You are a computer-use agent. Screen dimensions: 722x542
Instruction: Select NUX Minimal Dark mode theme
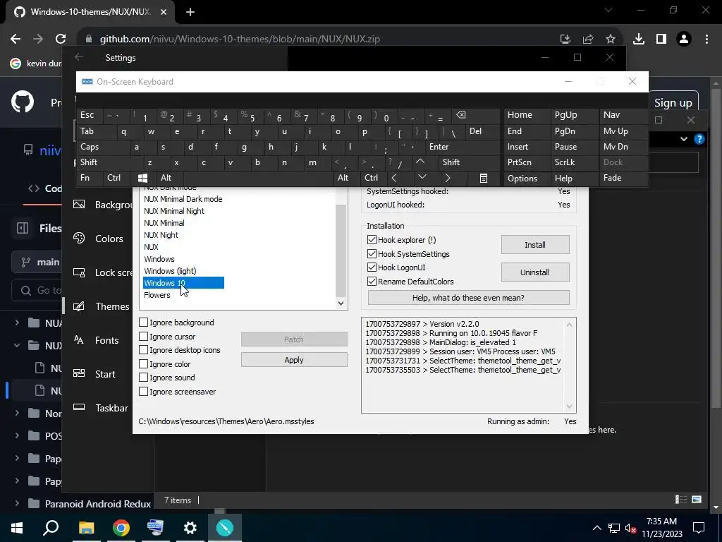(183, 199)
